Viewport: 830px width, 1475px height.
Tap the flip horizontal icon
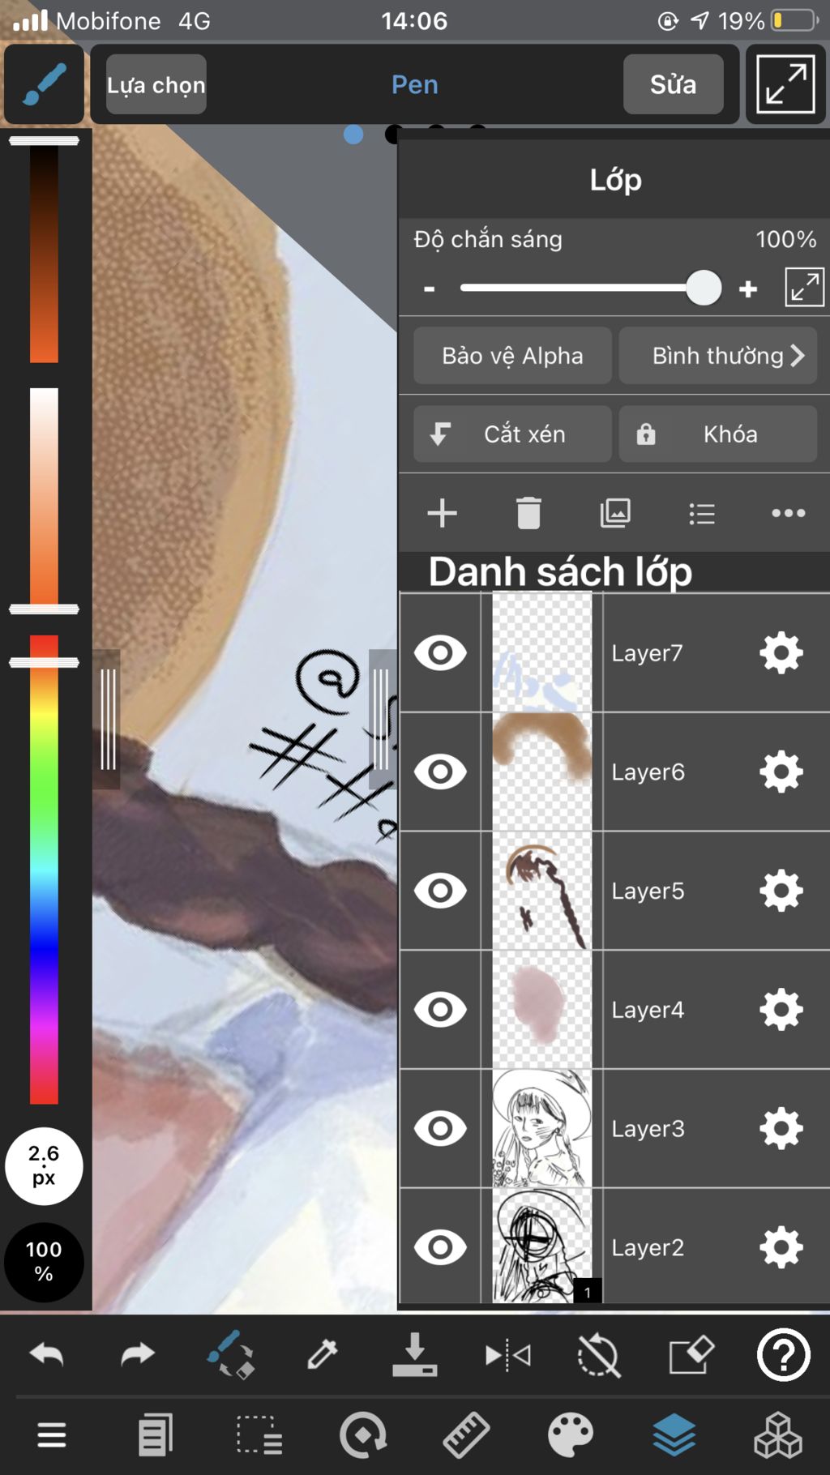point(507,1354)
